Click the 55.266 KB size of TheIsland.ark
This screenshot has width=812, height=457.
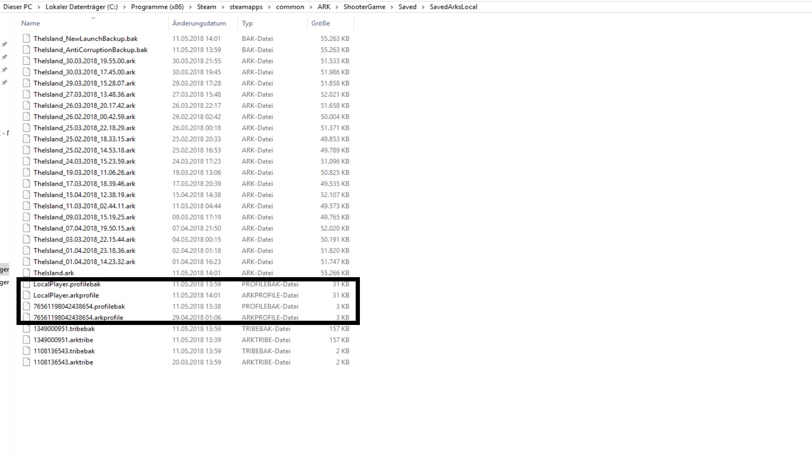[x=335, y=273]
